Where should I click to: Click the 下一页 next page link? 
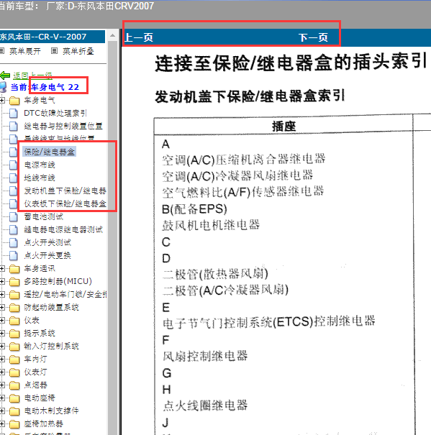coord(313,37)
